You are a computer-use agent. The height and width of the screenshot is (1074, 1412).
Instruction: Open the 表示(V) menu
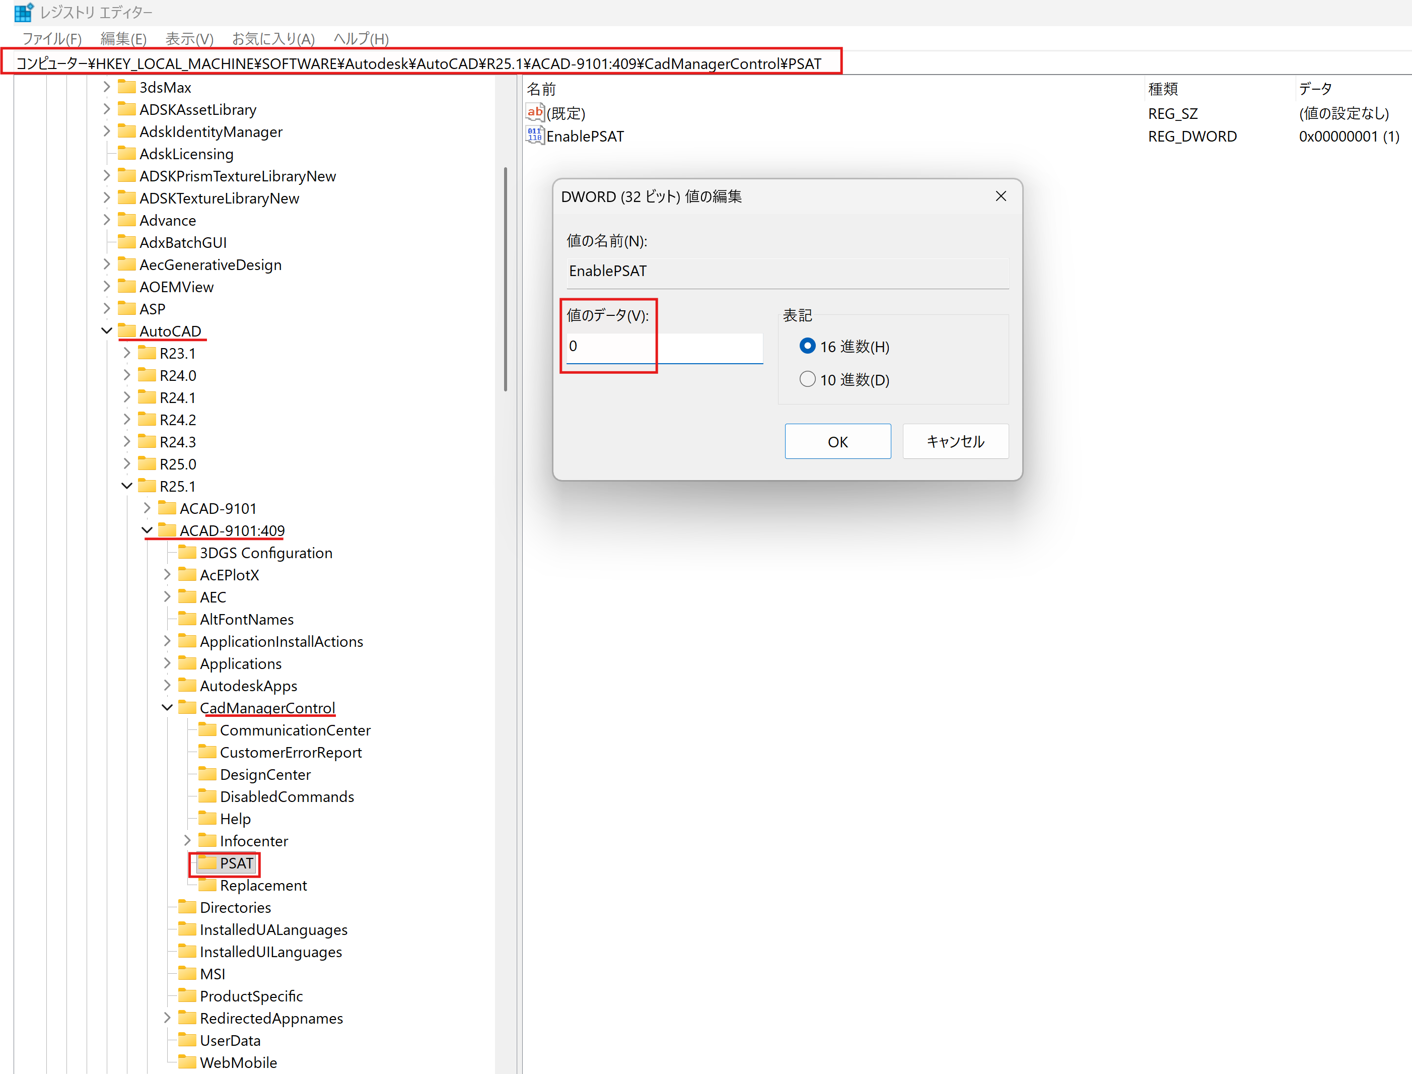click(189, 39)
